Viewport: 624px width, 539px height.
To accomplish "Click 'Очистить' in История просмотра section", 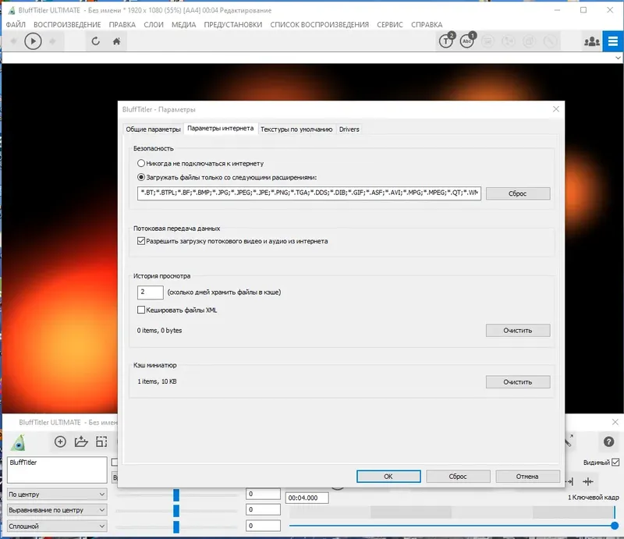I will coord(518,331).
